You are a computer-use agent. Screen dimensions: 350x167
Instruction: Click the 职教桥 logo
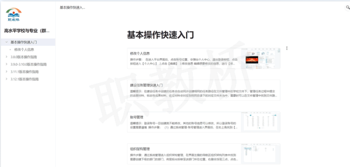tap(14, 14)
